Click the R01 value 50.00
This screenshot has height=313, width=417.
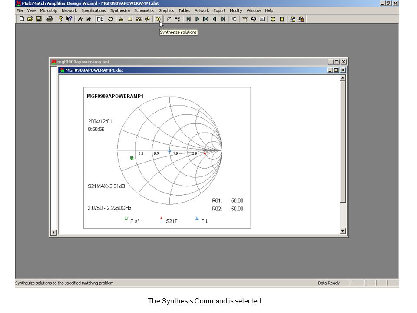[237, 200]
